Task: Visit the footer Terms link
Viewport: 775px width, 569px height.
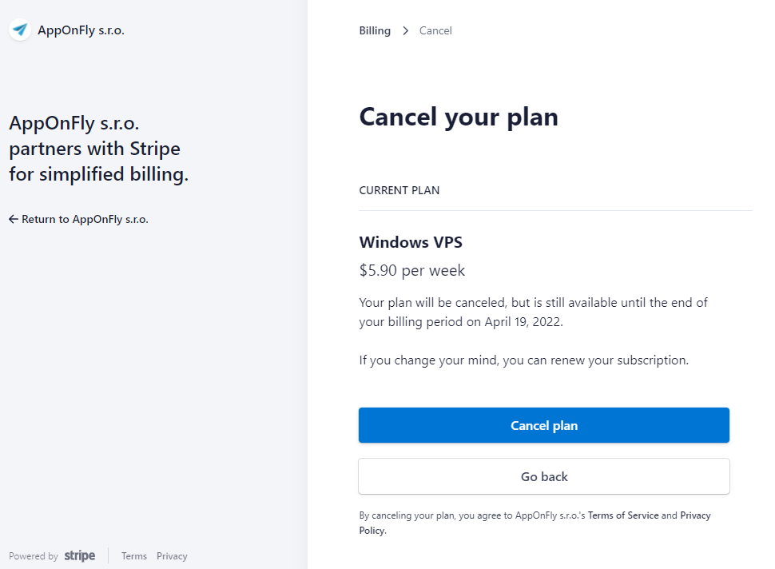Action: [134, 556]
